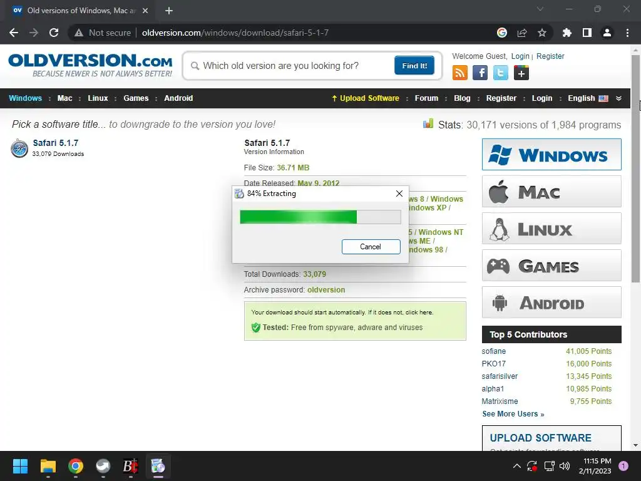Close the Old versions of Windows tab
641x481 pixels.
[145, 11]
